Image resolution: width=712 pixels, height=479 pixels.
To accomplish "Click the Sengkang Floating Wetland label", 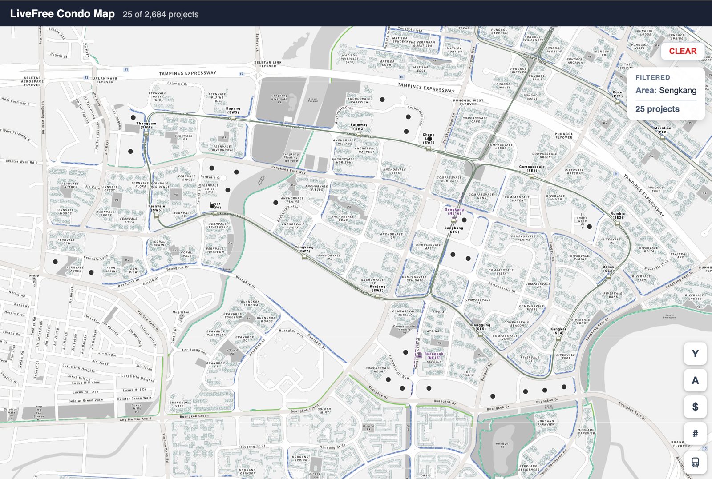I will click(291, 157).
